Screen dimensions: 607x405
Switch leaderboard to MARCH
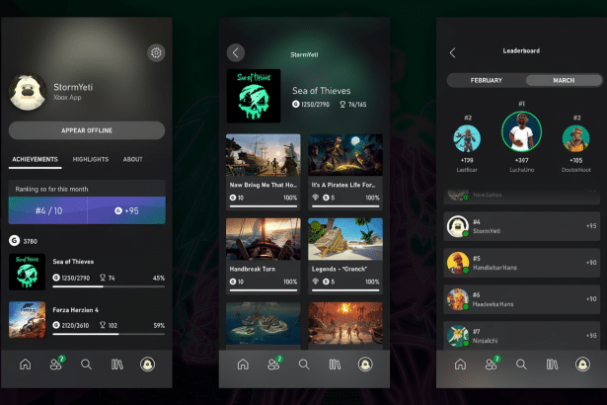(x=564, y=80)
